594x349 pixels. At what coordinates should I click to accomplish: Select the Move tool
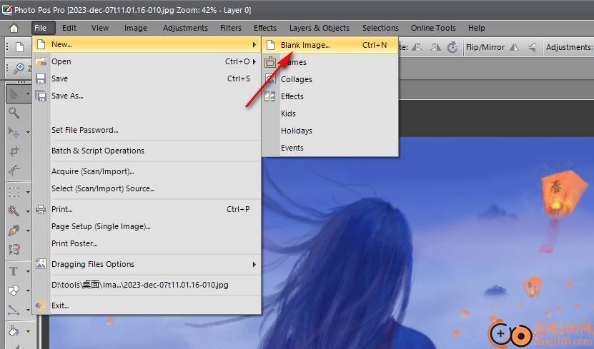(14, 132)
